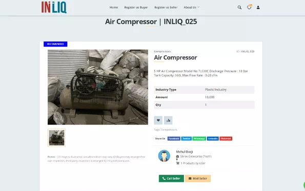Share listing on Facebook

pyautogui.click(x=174, y=139)
